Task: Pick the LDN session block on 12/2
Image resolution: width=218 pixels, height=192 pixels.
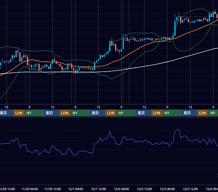Action: (x=157, y=113)
